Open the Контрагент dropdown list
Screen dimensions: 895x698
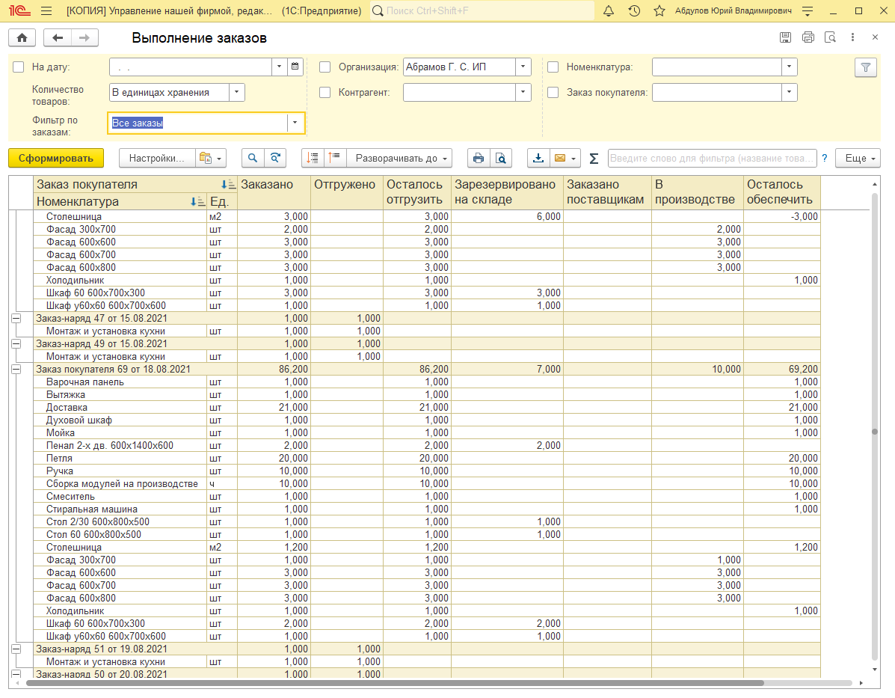pyautogui.click(x=523, y=92)
